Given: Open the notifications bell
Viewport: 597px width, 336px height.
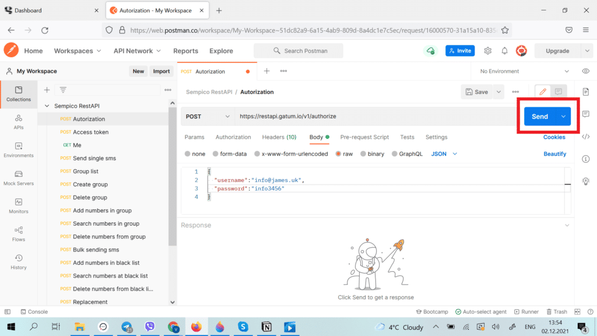Looking at the screenshot, I should (504, 51).
